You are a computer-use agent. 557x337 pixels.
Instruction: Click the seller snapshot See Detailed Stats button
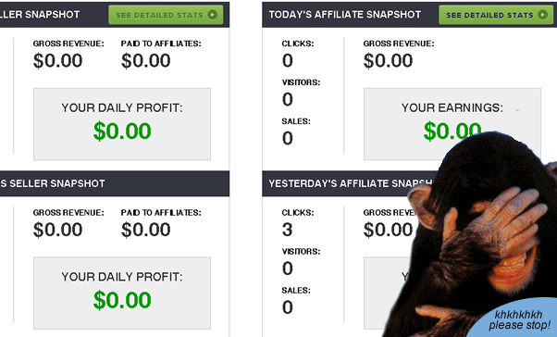pyautogui.click(x=166, y=15)
